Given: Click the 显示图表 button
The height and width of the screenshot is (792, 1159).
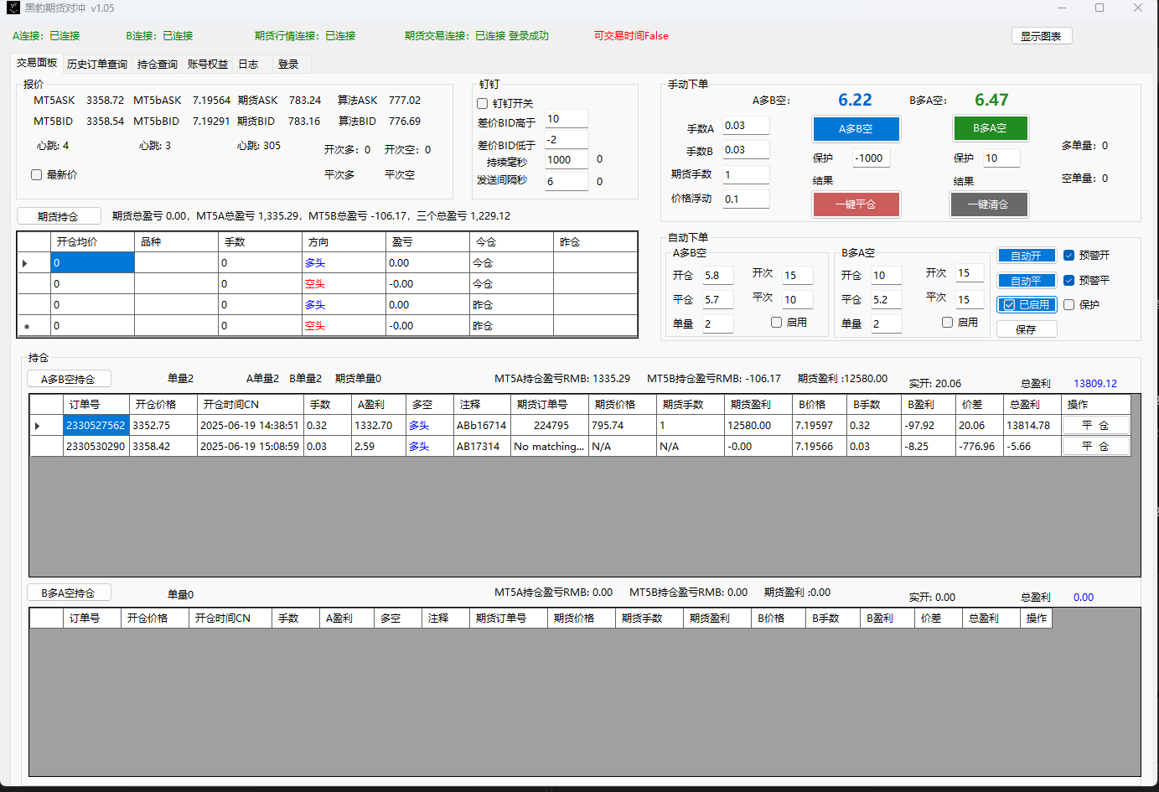Looking at the screenshot, I should click(1041, 36).
